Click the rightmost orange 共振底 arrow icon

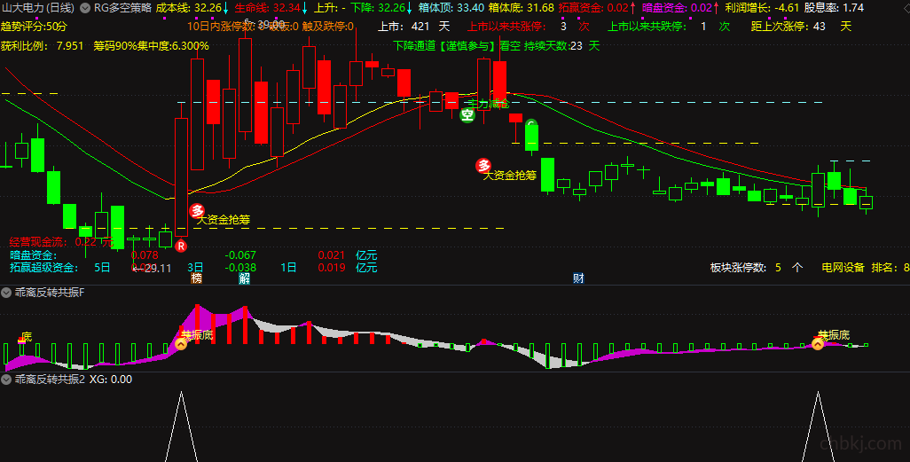click(x=818, y=344)
